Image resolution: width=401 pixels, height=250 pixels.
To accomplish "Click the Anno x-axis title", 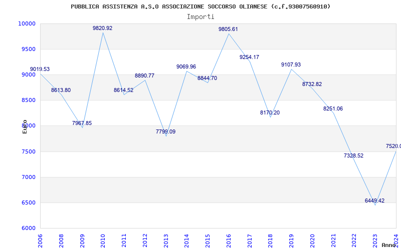I will (x=389, y=245).
